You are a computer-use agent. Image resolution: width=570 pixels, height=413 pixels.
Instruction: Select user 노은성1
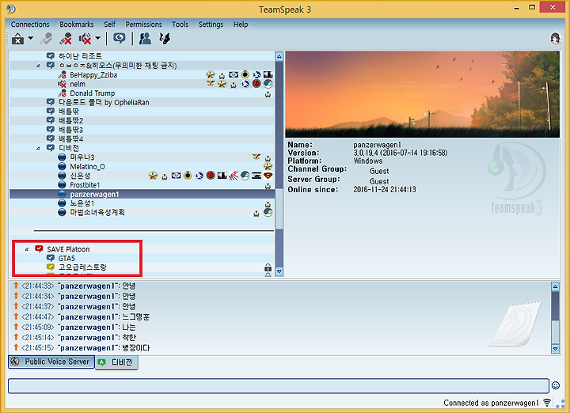coord(82,203)
